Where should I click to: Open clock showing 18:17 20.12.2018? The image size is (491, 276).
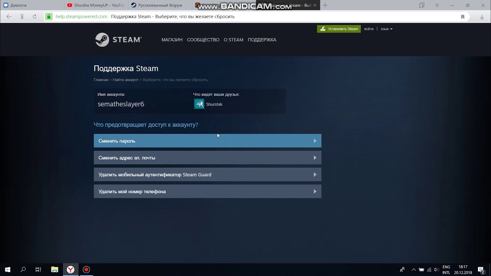pos(463,269)
